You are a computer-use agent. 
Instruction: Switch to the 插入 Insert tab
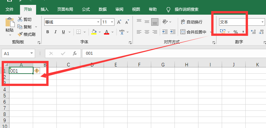45,9
